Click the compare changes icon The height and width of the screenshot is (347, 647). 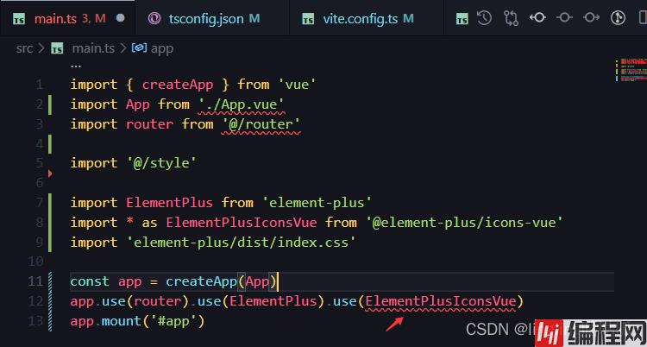(x=511, y=17)
